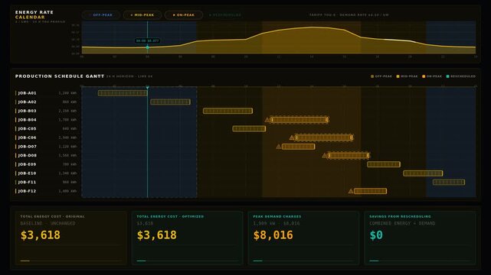The height and width of the screenshot is (275, 491).
Task: Click warning triangle beside JOB-D07 bar
Action: [279, 147]
